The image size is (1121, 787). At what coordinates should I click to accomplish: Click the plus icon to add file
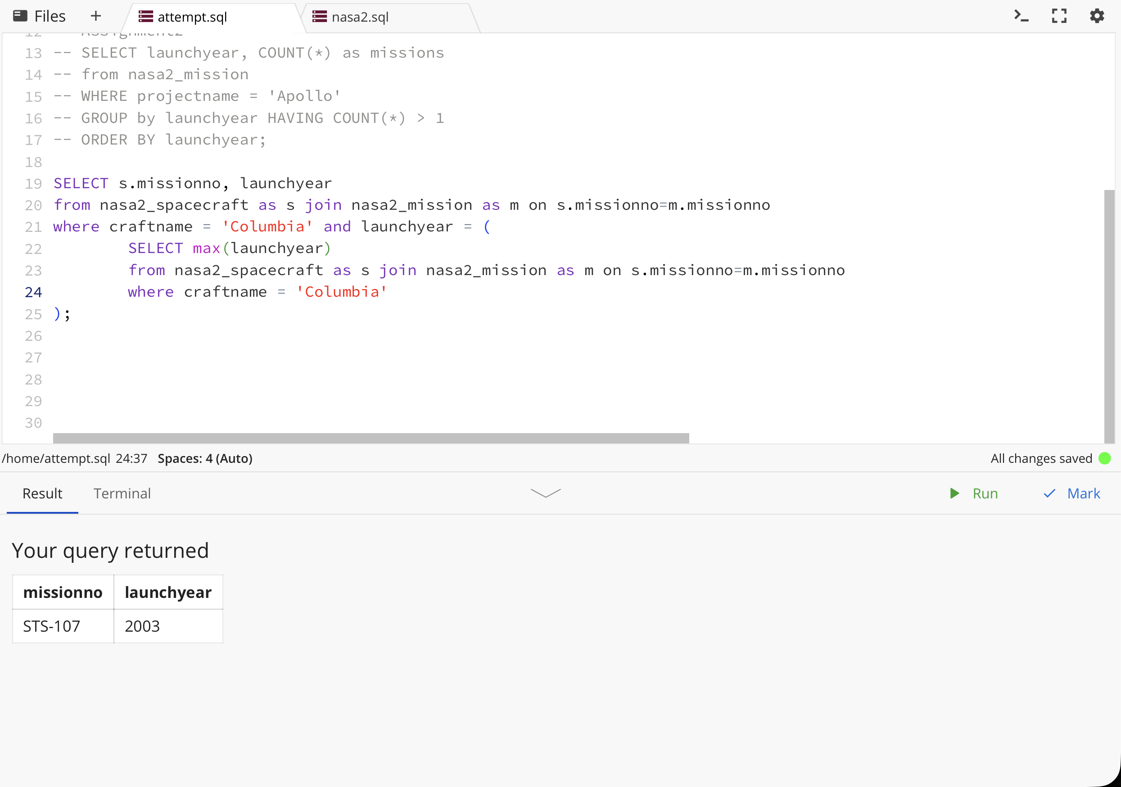pyautogui.click(x=96, y=16)
